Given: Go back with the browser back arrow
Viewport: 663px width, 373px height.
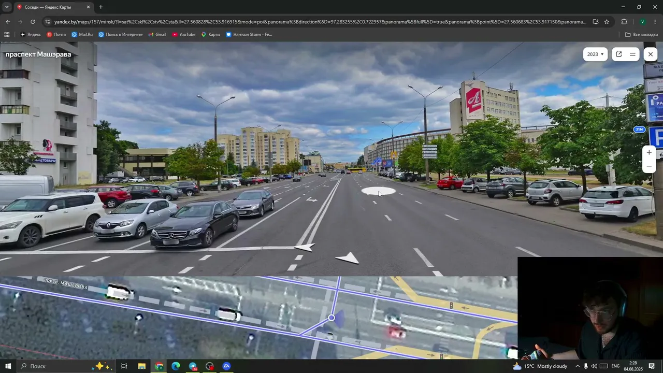Looking at the screenshot, I should coord(8,22).
